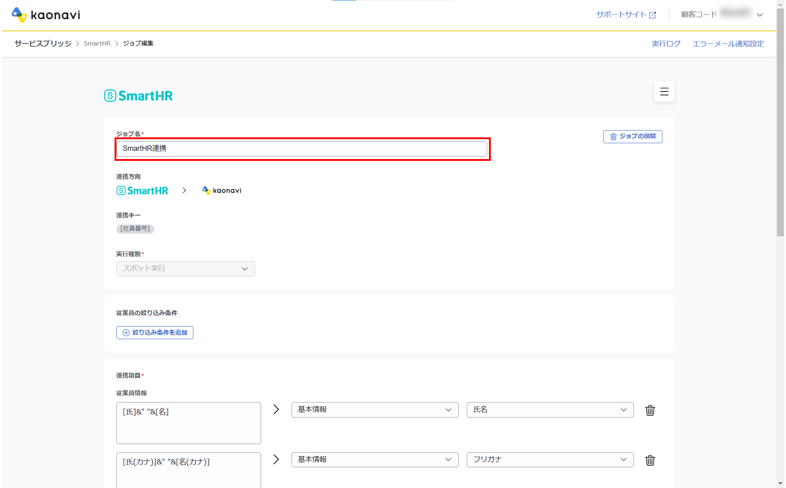
Task: Open the hamburger menu beside SmartHR
Action: click(664, 92)
